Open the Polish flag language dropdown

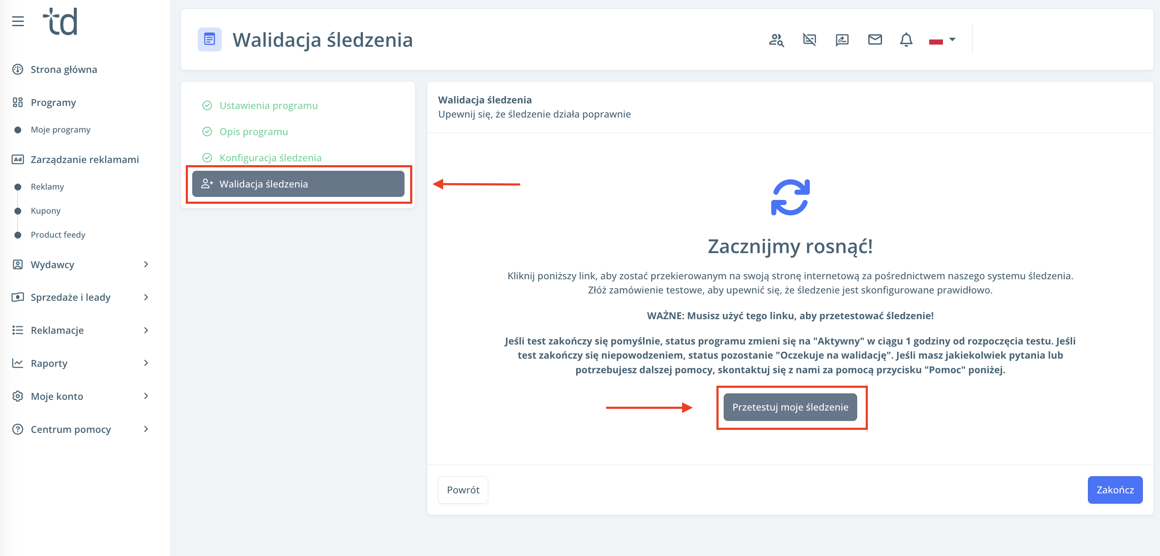coord(942,40)
